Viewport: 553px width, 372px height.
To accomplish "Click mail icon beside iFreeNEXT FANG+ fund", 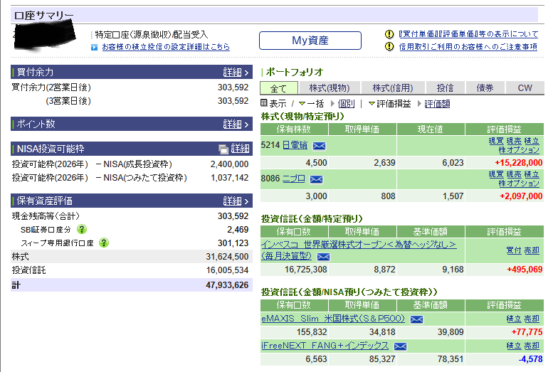I will tap(400, 346).
